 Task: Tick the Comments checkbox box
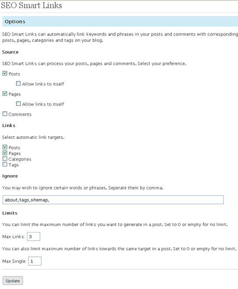tap(5, 114)
